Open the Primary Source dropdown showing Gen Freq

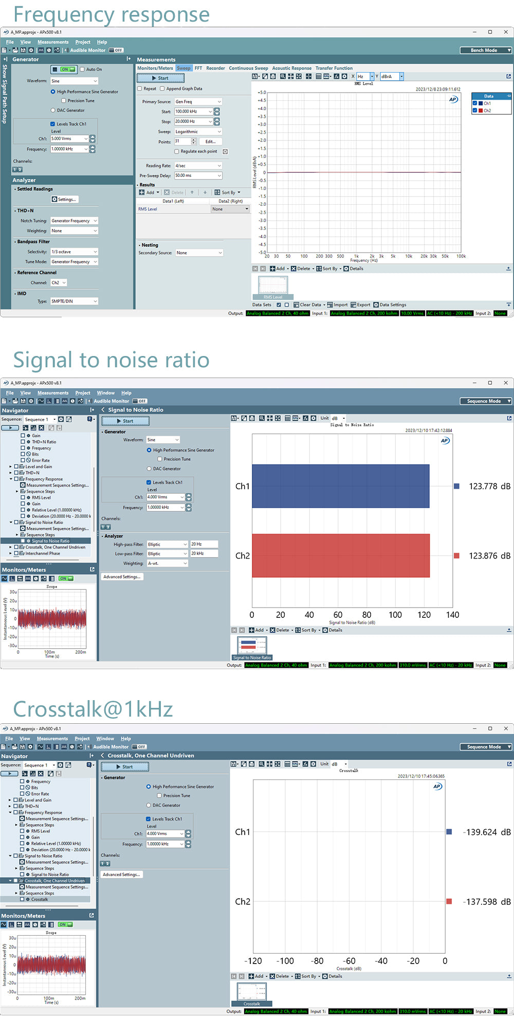click(198, 102)
